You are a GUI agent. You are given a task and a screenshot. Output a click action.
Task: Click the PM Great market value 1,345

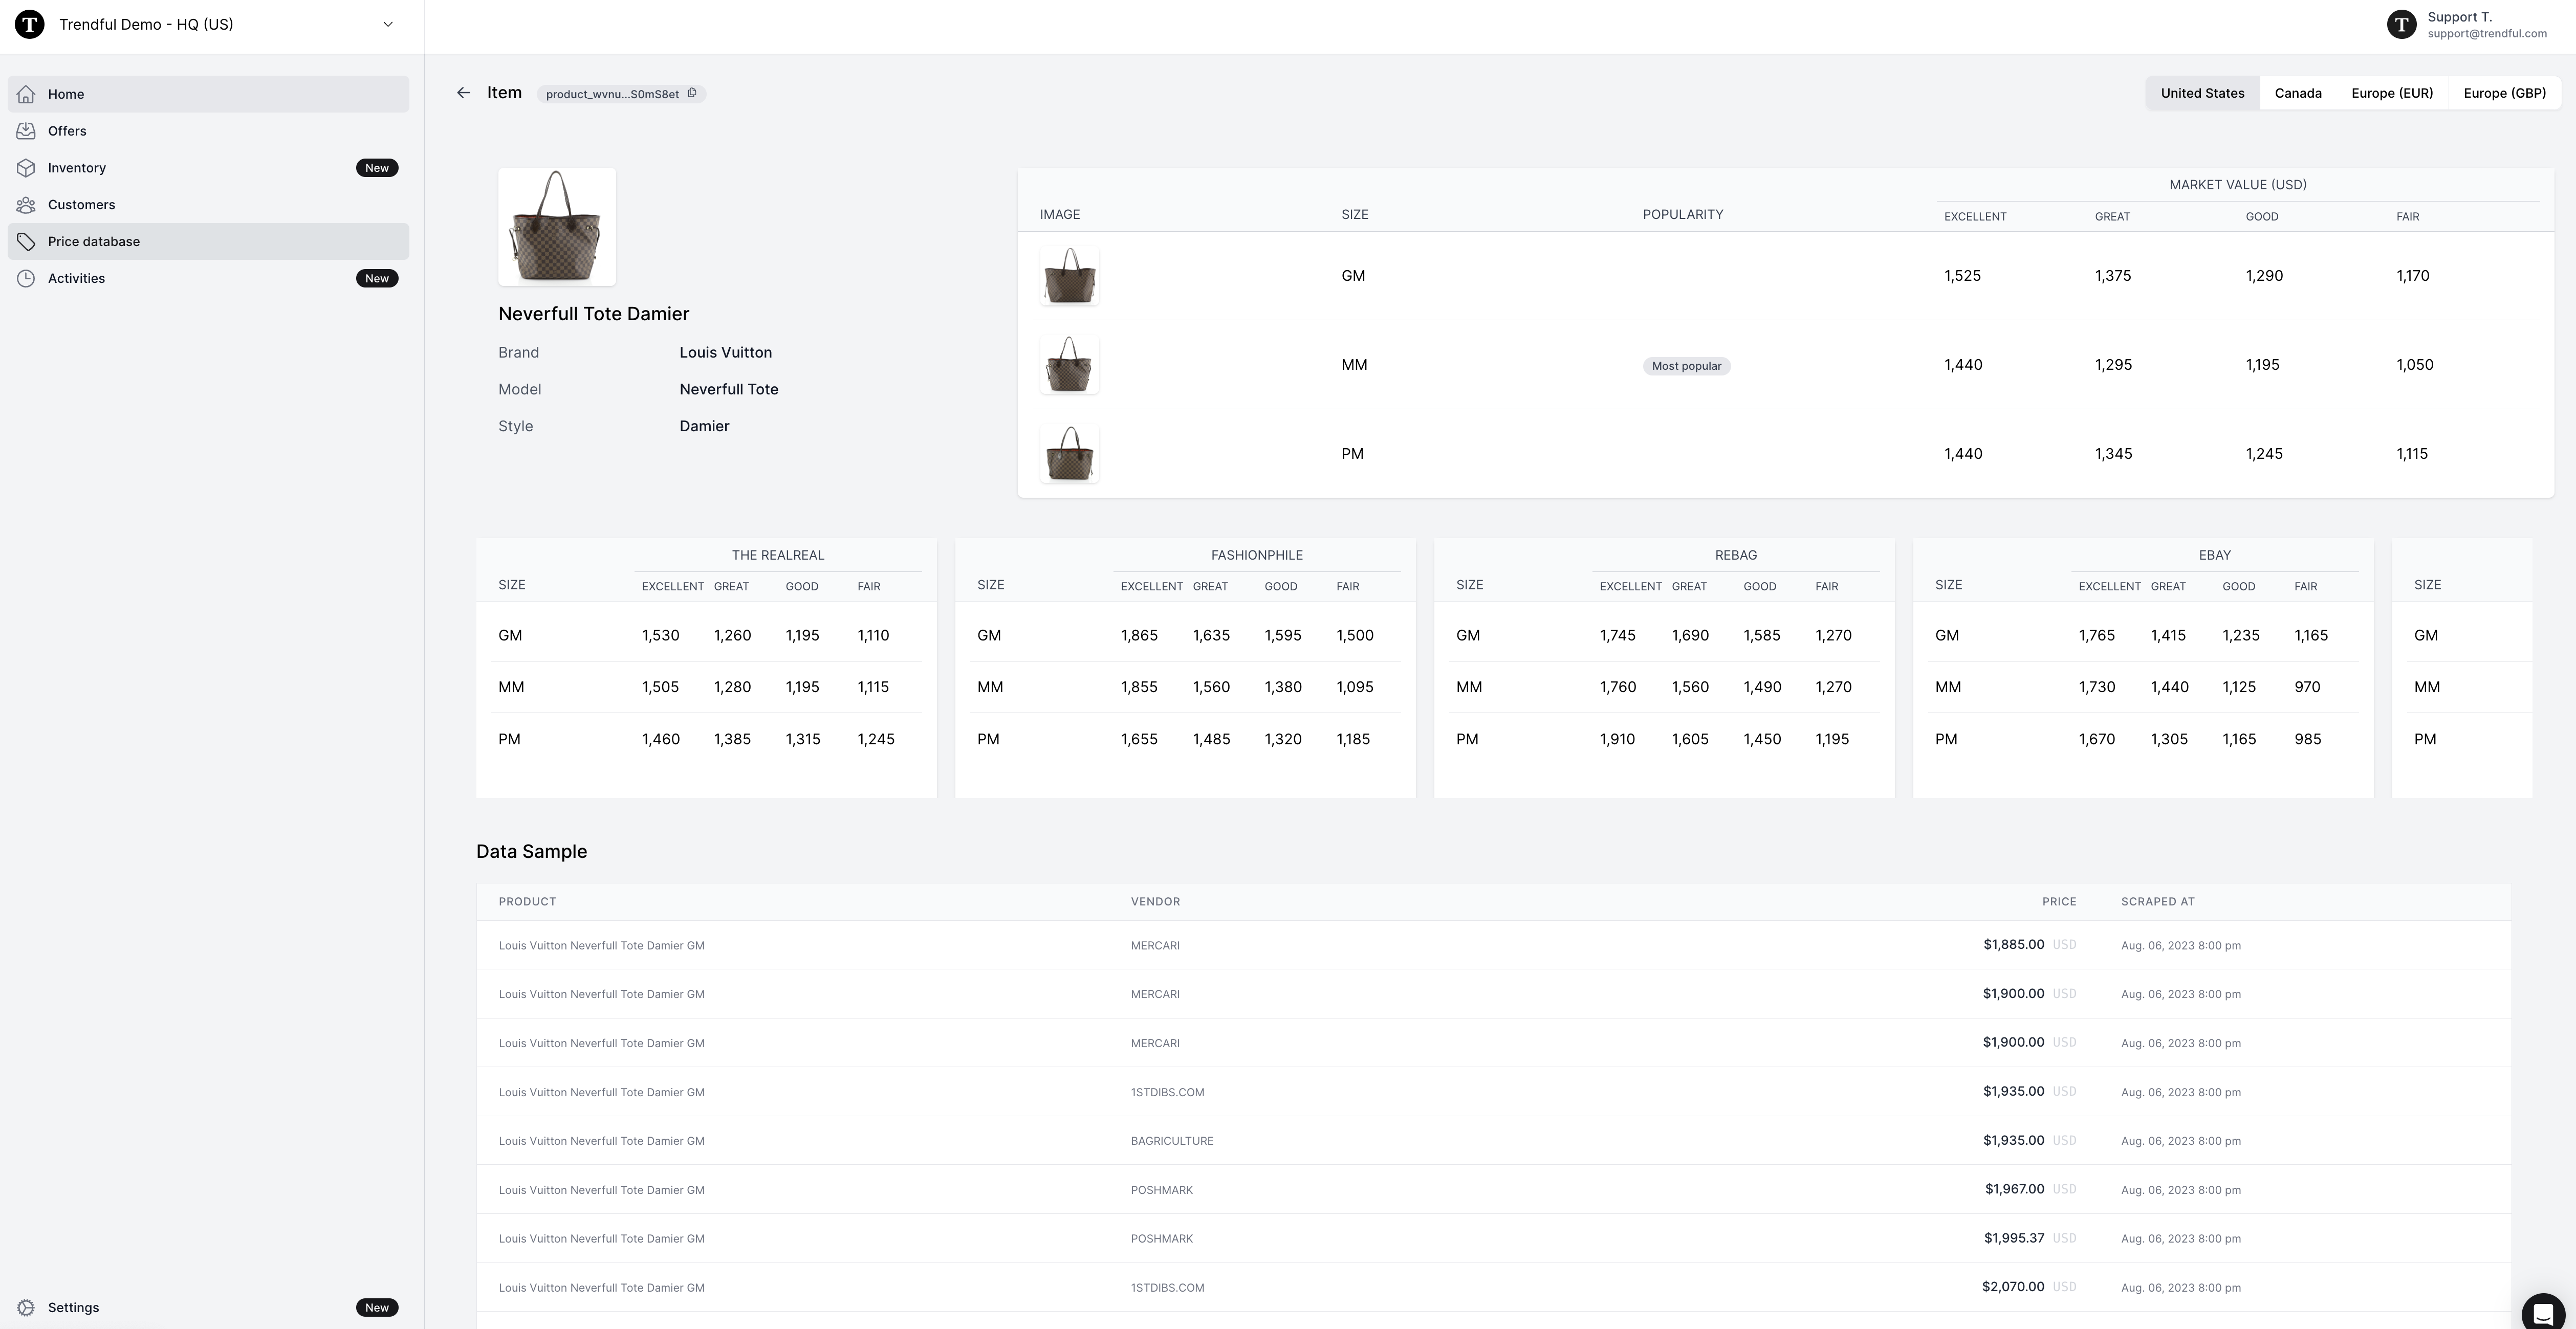click(2113, 454)
